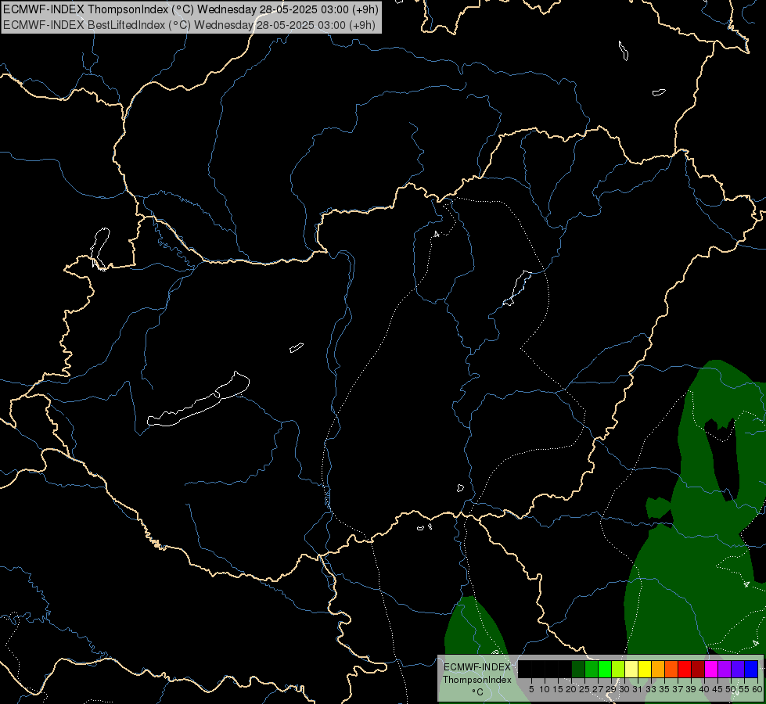Image resolution: width=766 pixels, height=704 pixels.
Task: Click the legend tick value 31
Action: [x=638, y=689]
